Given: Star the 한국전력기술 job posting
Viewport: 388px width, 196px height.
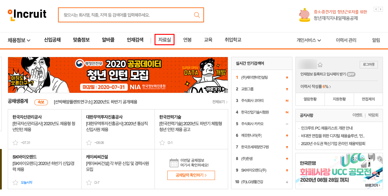Looking at the screenshot, I should pyautogui.click(x=162, y=143).
